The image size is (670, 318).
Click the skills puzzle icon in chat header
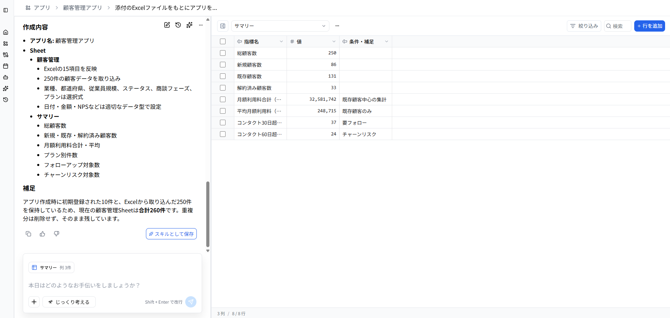coord(189,25)
